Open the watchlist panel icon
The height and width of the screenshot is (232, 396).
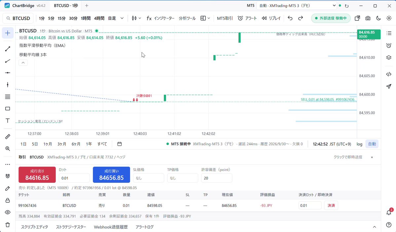tap(389, 33)
